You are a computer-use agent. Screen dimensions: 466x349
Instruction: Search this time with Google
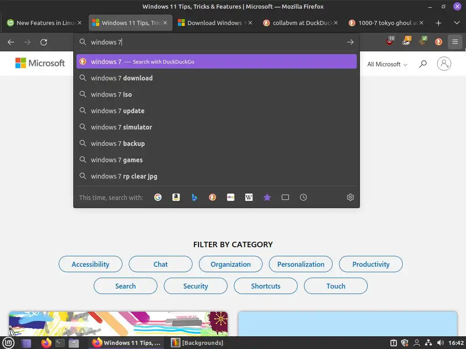coord(158,197)
